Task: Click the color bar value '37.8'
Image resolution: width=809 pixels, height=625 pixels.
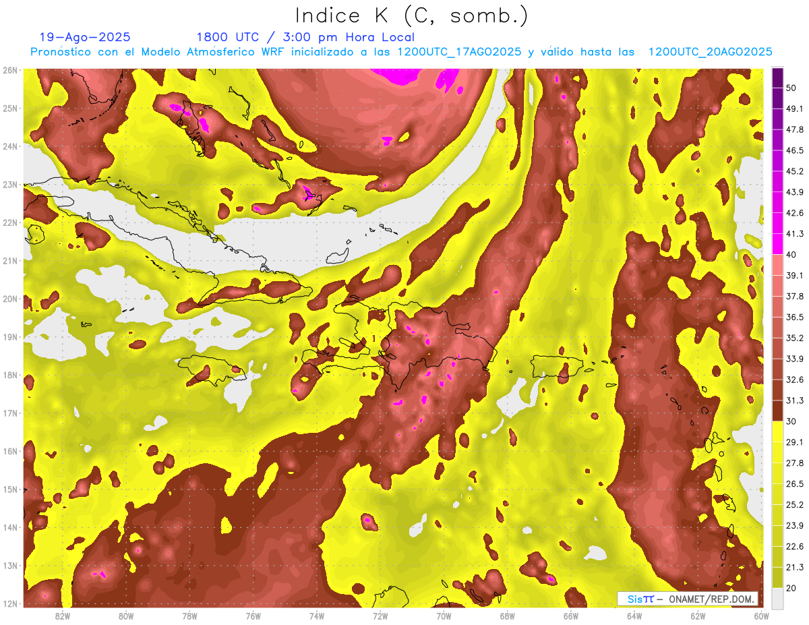Action: point(795,296)
